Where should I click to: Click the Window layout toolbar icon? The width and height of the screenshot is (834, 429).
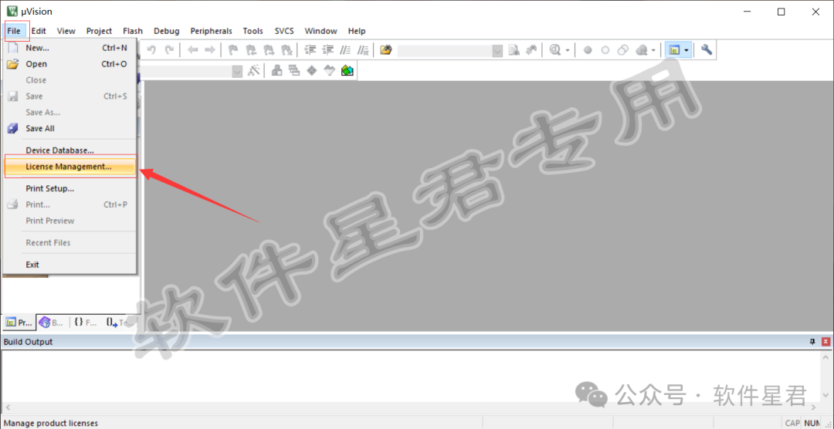click(674, 50)
